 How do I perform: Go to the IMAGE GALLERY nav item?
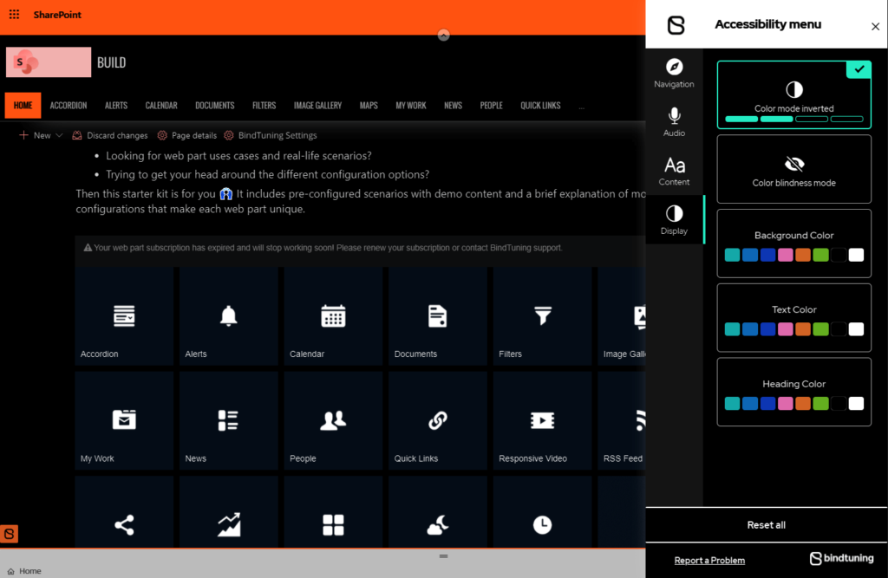coord(317,106)
